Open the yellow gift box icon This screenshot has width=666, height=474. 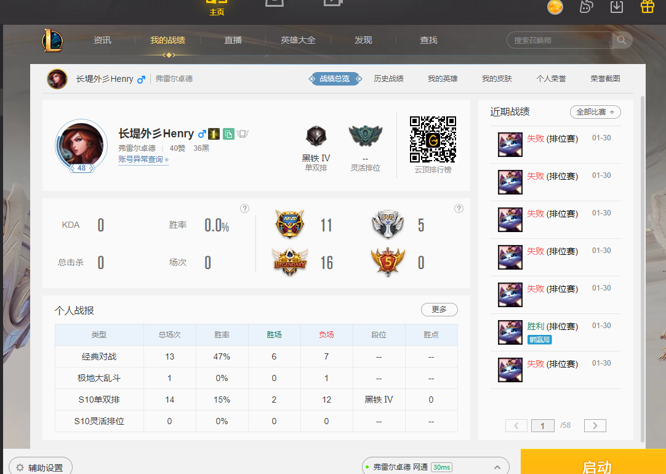pos(648,6)
